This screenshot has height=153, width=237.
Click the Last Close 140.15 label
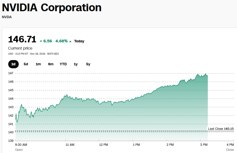pos(221,129)
